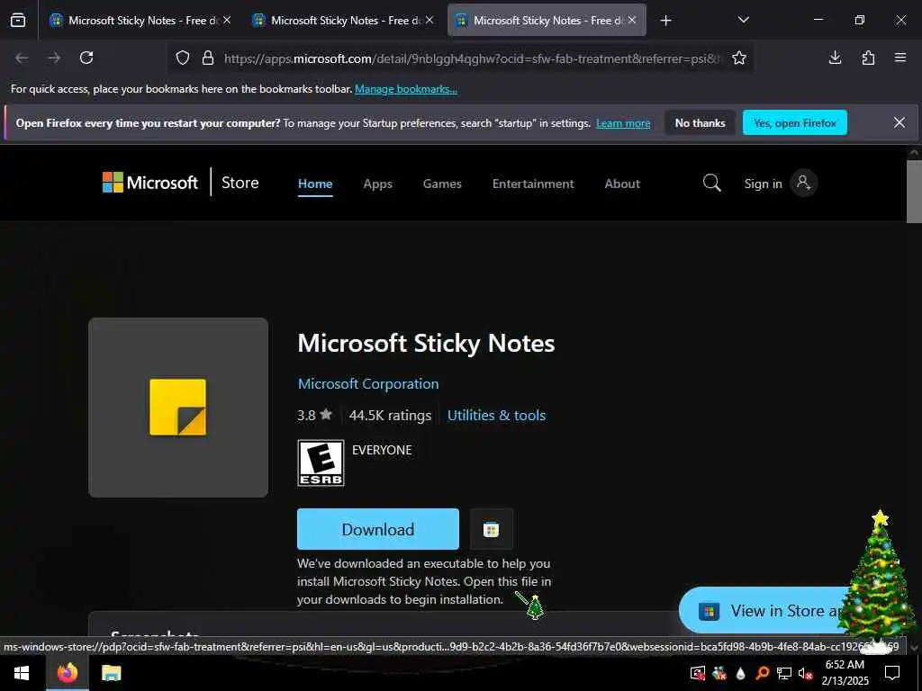
Task: Open the store search magnifier
Action: pos(711,183)
